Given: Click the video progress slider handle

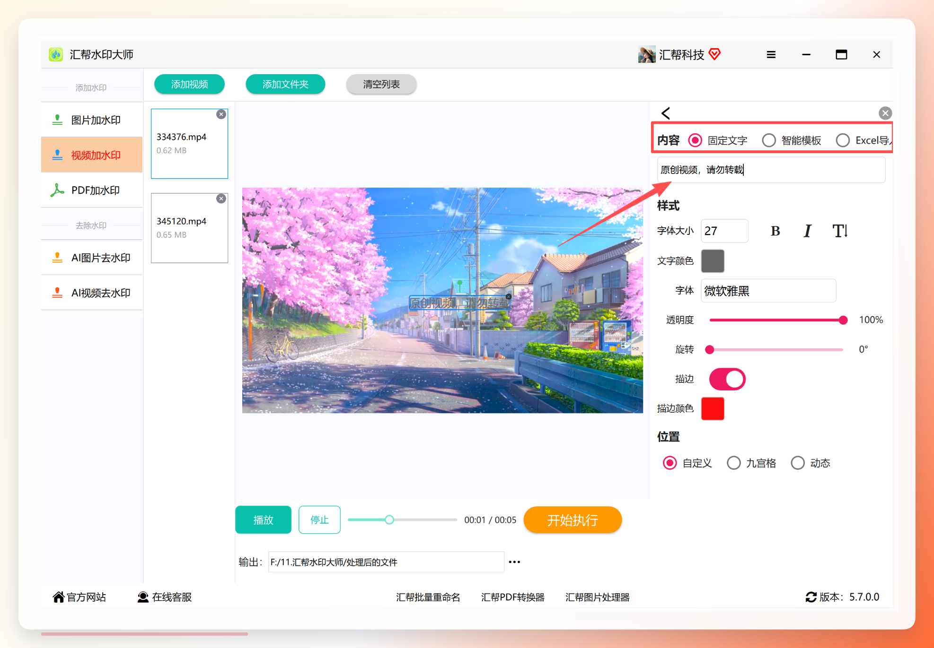Looking at the screenshot, I should 389,520.
